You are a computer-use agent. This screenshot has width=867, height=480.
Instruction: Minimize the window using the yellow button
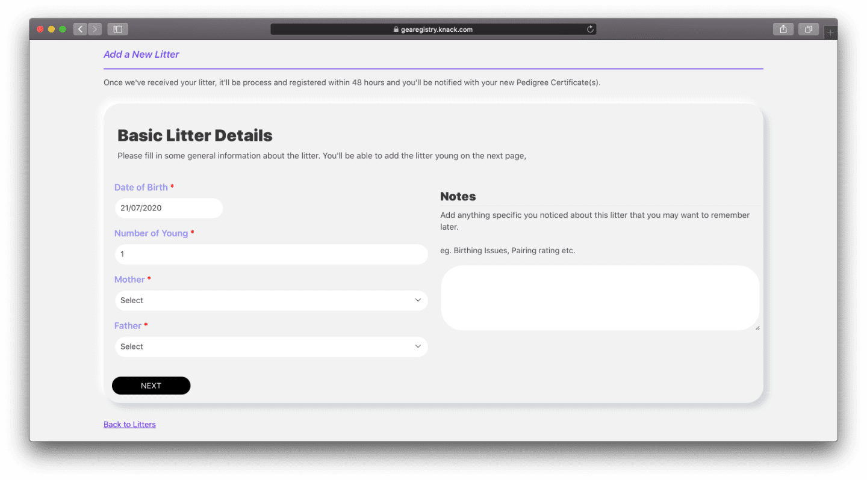[51, 29]
